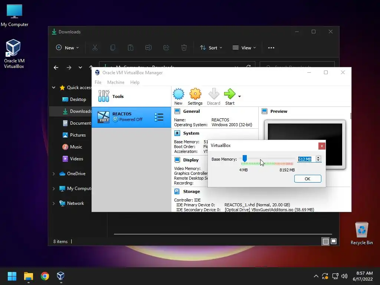Screen dimensions: 380x285
Task: Go forward in the Downloads Explorer window
Action: [69, 68]
